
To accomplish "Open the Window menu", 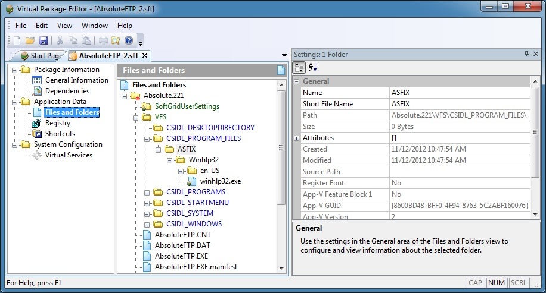I will pyautogui.click(x=94, y=26).
